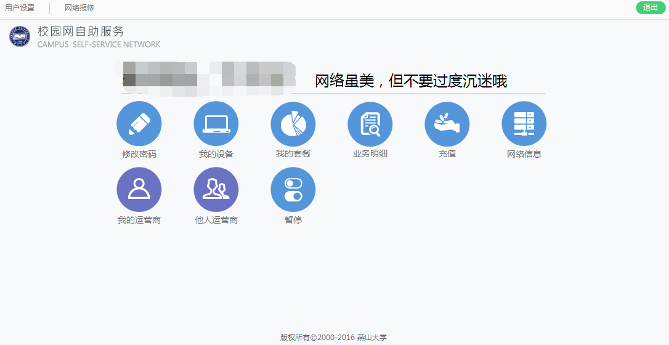Click the hand with coins recharge icon
The width and height of the screenshot is (669, 345).
click(x=447, y=124)
